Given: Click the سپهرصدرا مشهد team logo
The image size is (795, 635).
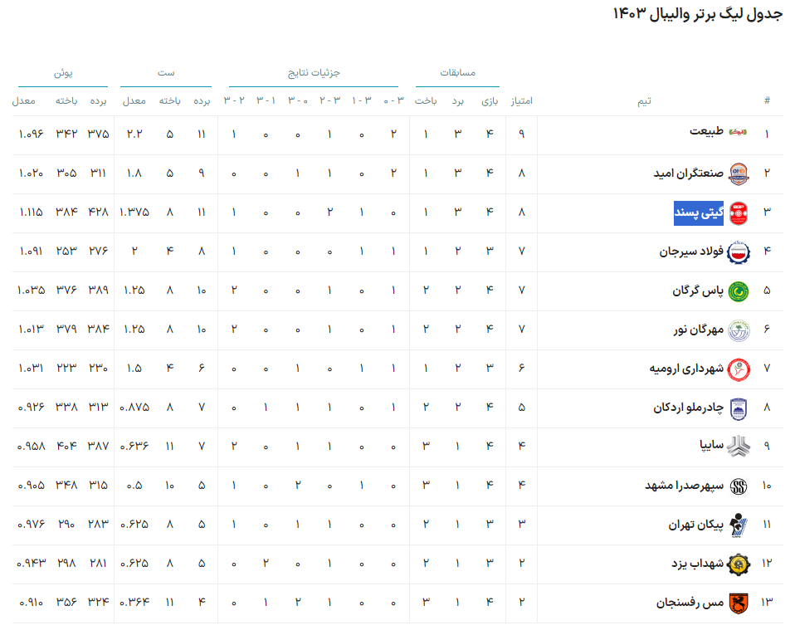Looking at the screenshot, I should coord(739,486).
